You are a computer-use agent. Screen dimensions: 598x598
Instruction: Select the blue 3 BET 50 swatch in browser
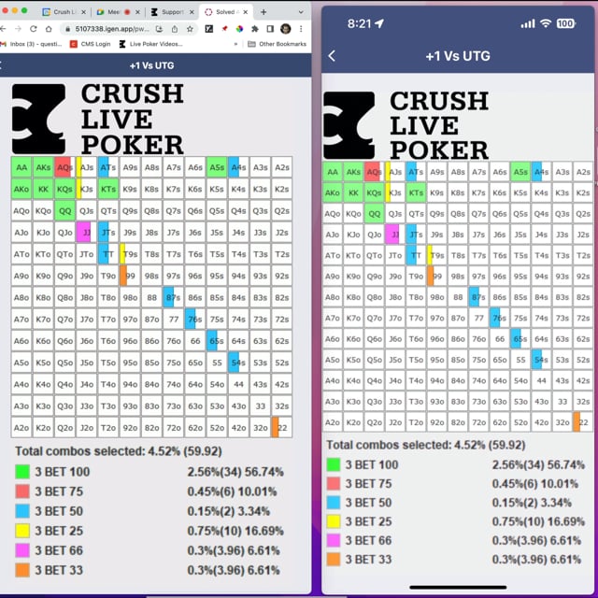coord(22,511)
